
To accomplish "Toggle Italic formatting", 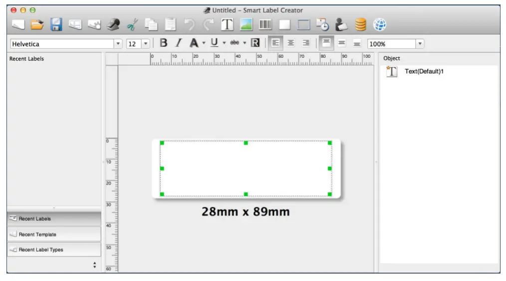I will [x=179, y=43].
